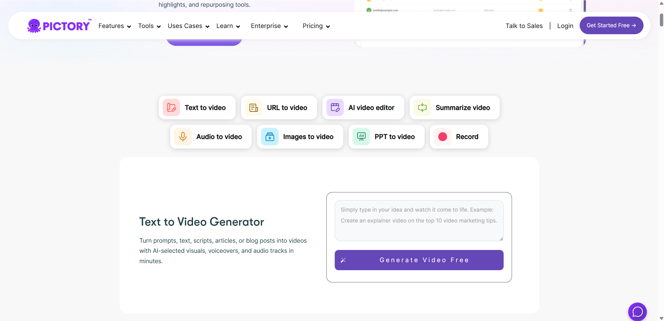Open the URL to video feature icon
The width and height of the screenshot is (664, 321).
253,107
